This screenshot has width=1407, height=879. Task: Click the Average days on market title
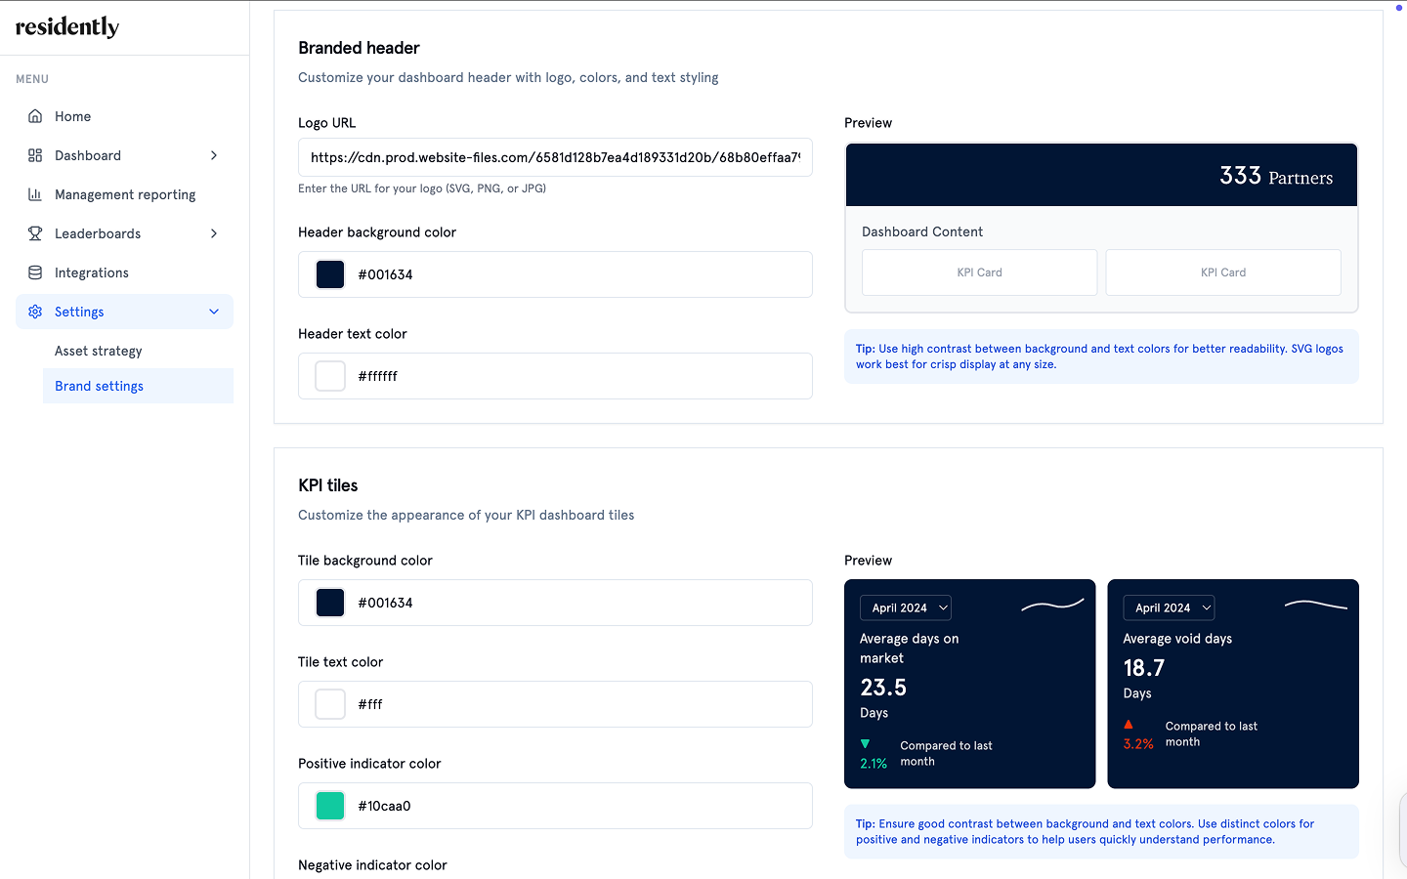(909, 649)
